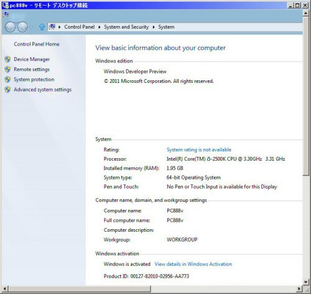Select the System breadcrumb item
The width and height of the screenshot is (311, 294).
(x=166, y=27)
